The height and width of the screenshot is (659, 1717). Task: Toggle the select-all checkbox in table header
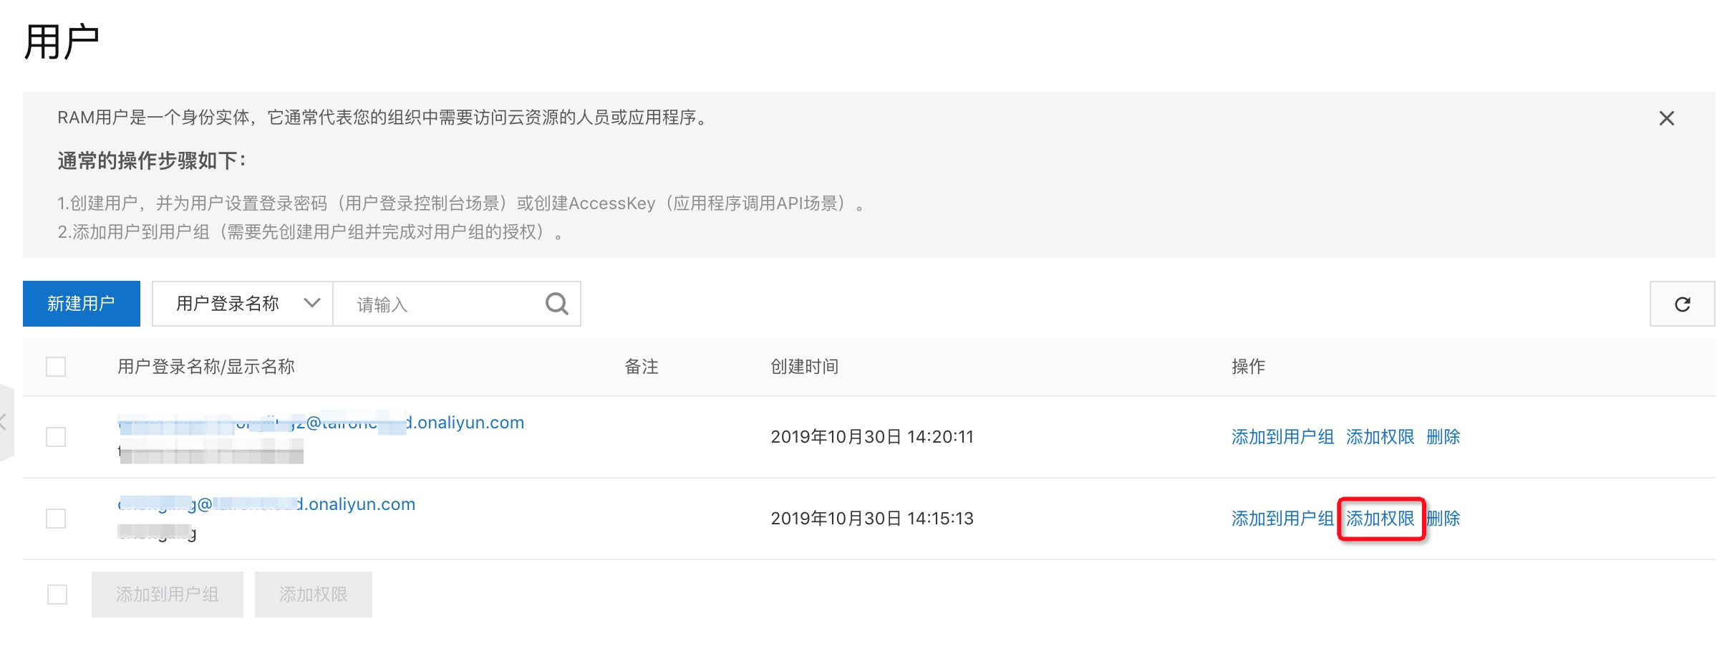click(56, 367)
